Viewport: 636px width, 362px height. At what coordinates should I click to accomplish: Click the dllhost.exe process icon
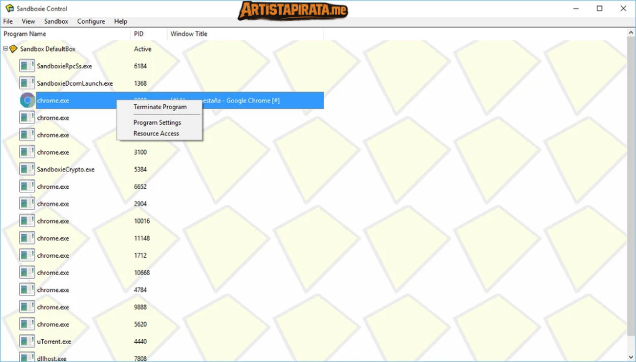click(x=27, y=357)
